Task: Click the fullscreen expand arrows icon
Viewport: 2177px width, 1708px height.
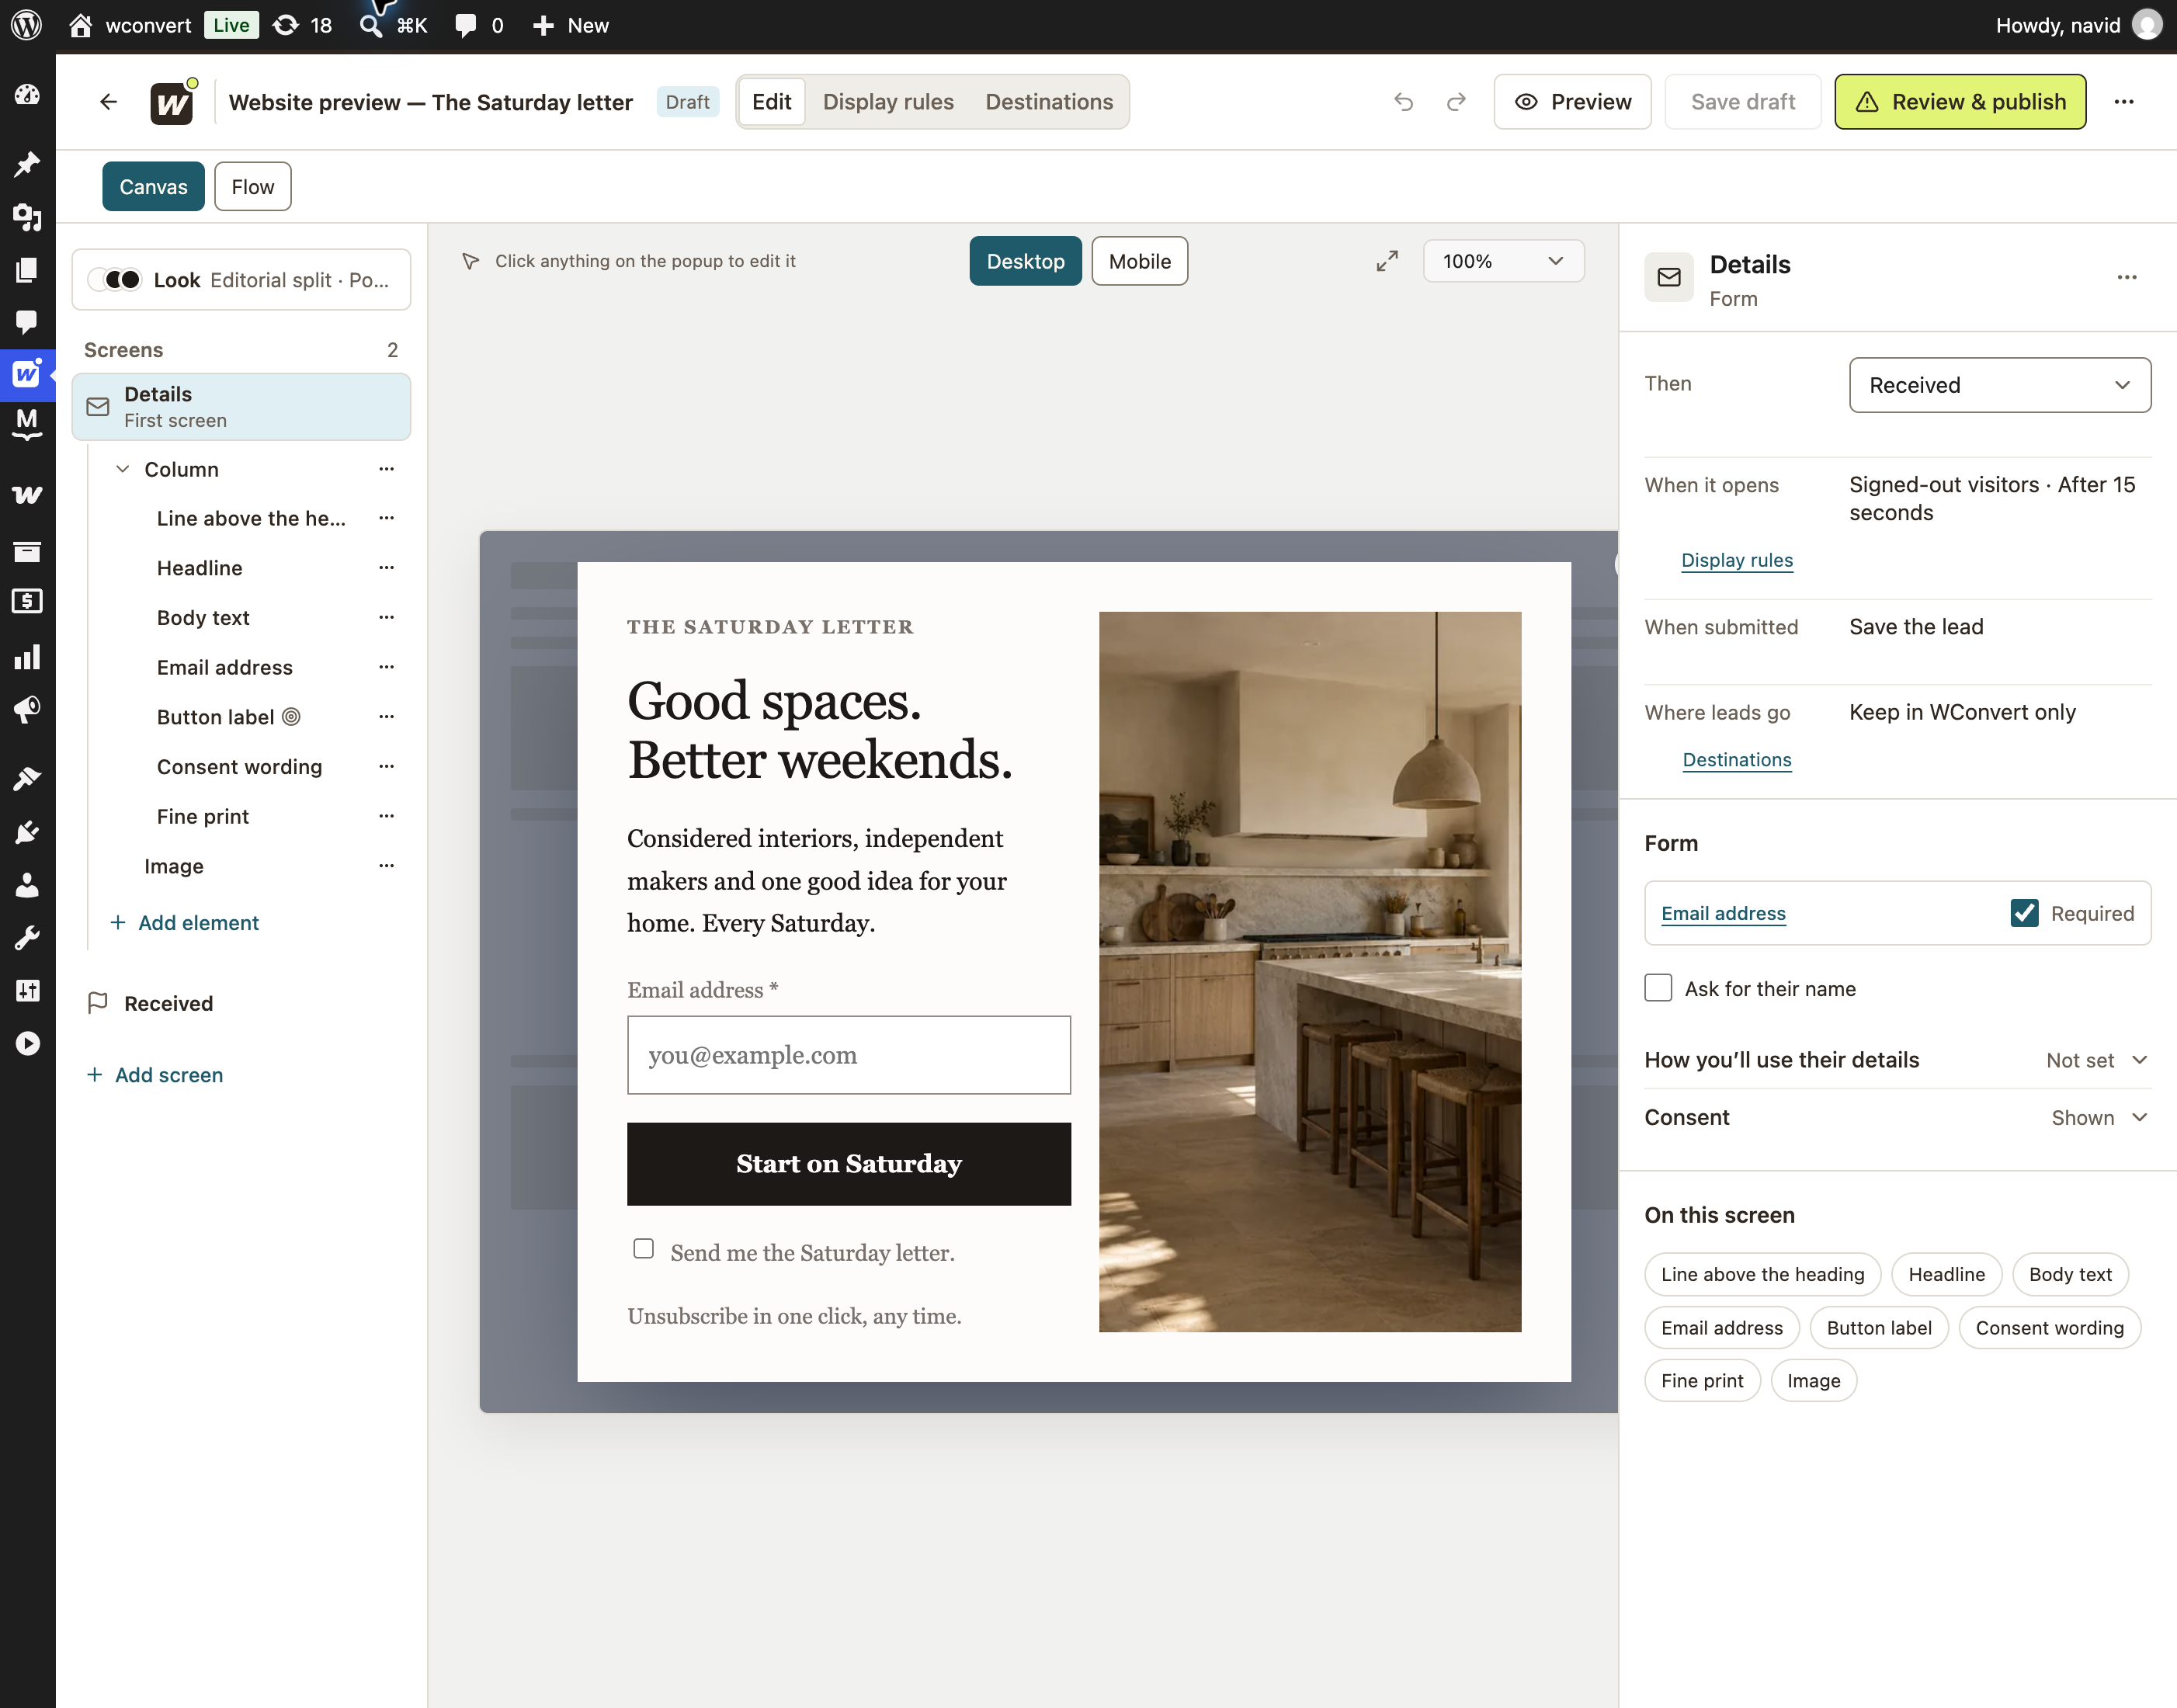Action: [1387, 261]
